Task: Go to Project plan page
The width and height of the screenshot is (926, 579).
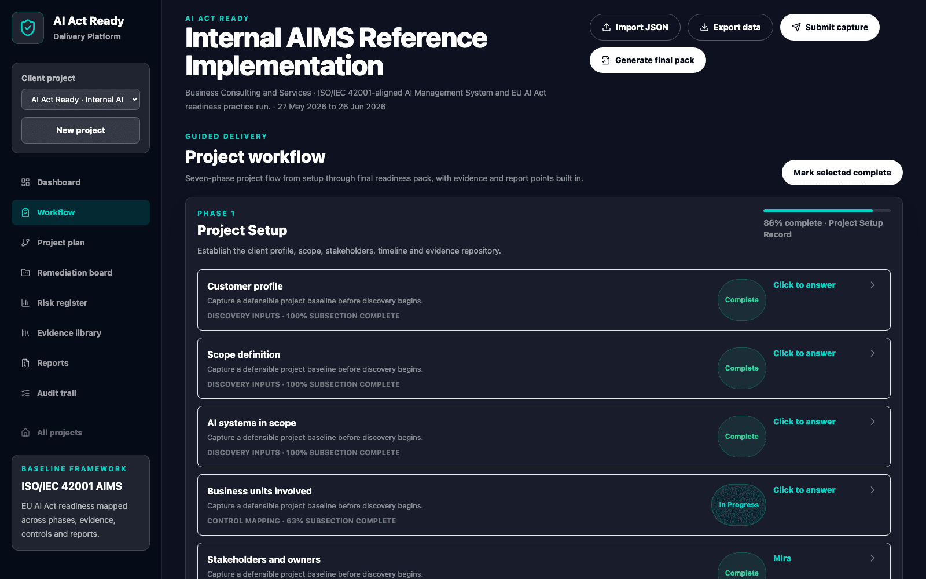Action: click(x=80, y=243)
